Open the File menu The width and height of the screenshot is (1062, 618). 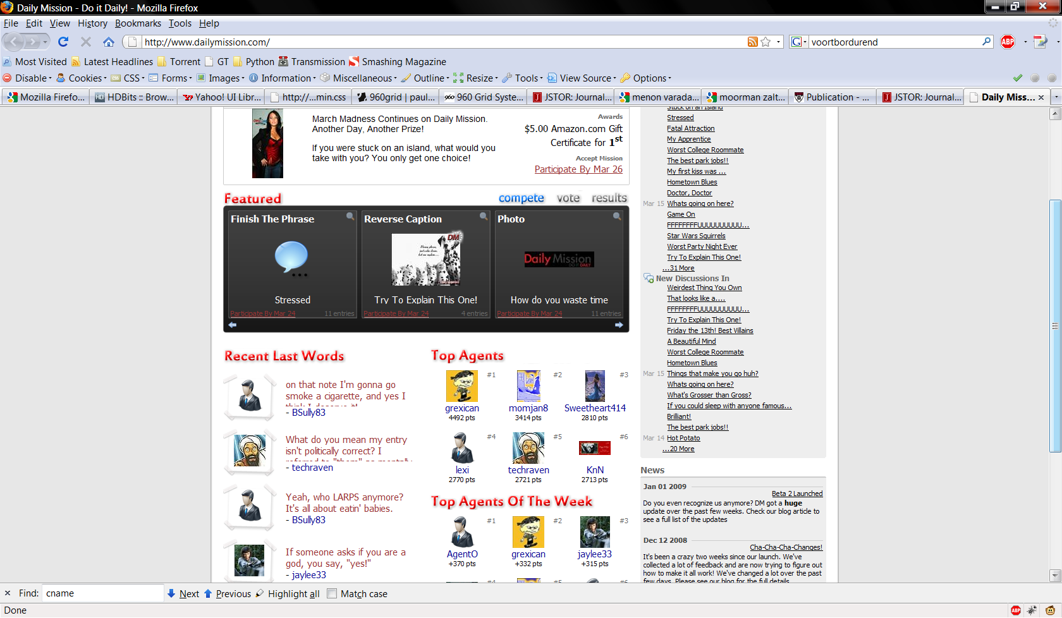pos(11,23)
